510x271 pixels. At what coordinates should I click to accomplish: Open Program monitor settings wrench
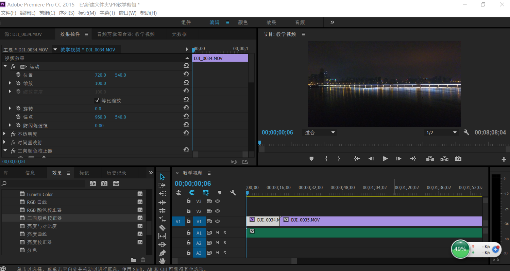pos(466,132)
